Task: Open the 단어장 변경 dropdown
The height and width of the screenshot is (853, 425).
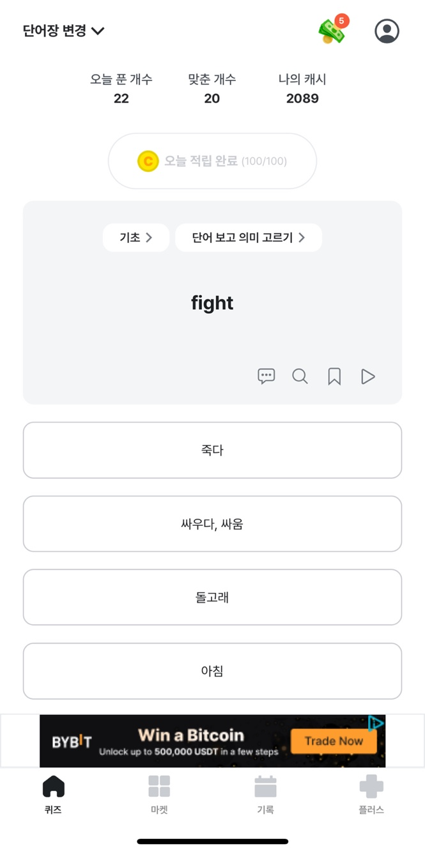Action: [61, 30]
